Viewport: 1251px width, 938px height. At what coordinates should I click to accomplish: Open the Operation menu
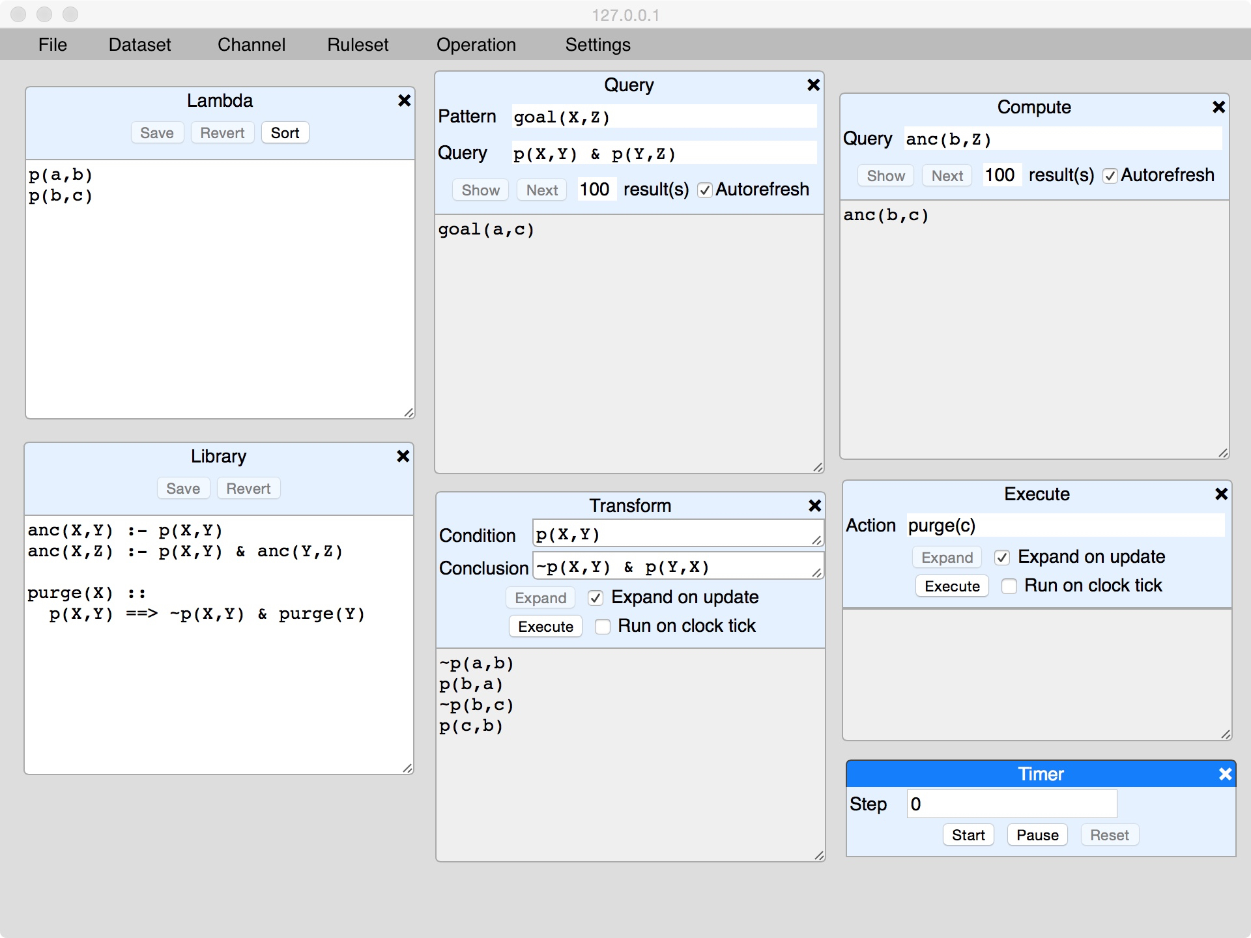coord(476,44)
